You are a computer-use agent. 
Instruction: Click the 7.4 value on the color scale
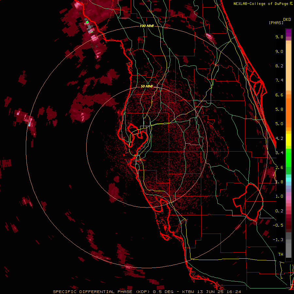coord(279,80)
